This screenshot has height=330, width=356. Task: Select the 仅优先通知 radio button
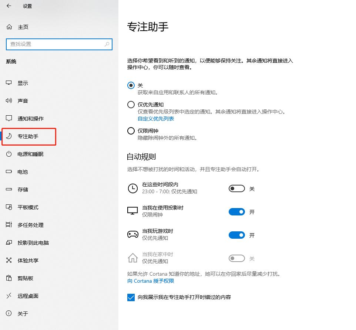point(131,104)
